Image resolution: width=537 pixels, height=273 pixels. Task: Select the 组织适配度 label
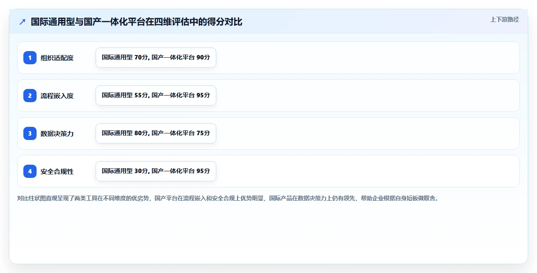57,58
